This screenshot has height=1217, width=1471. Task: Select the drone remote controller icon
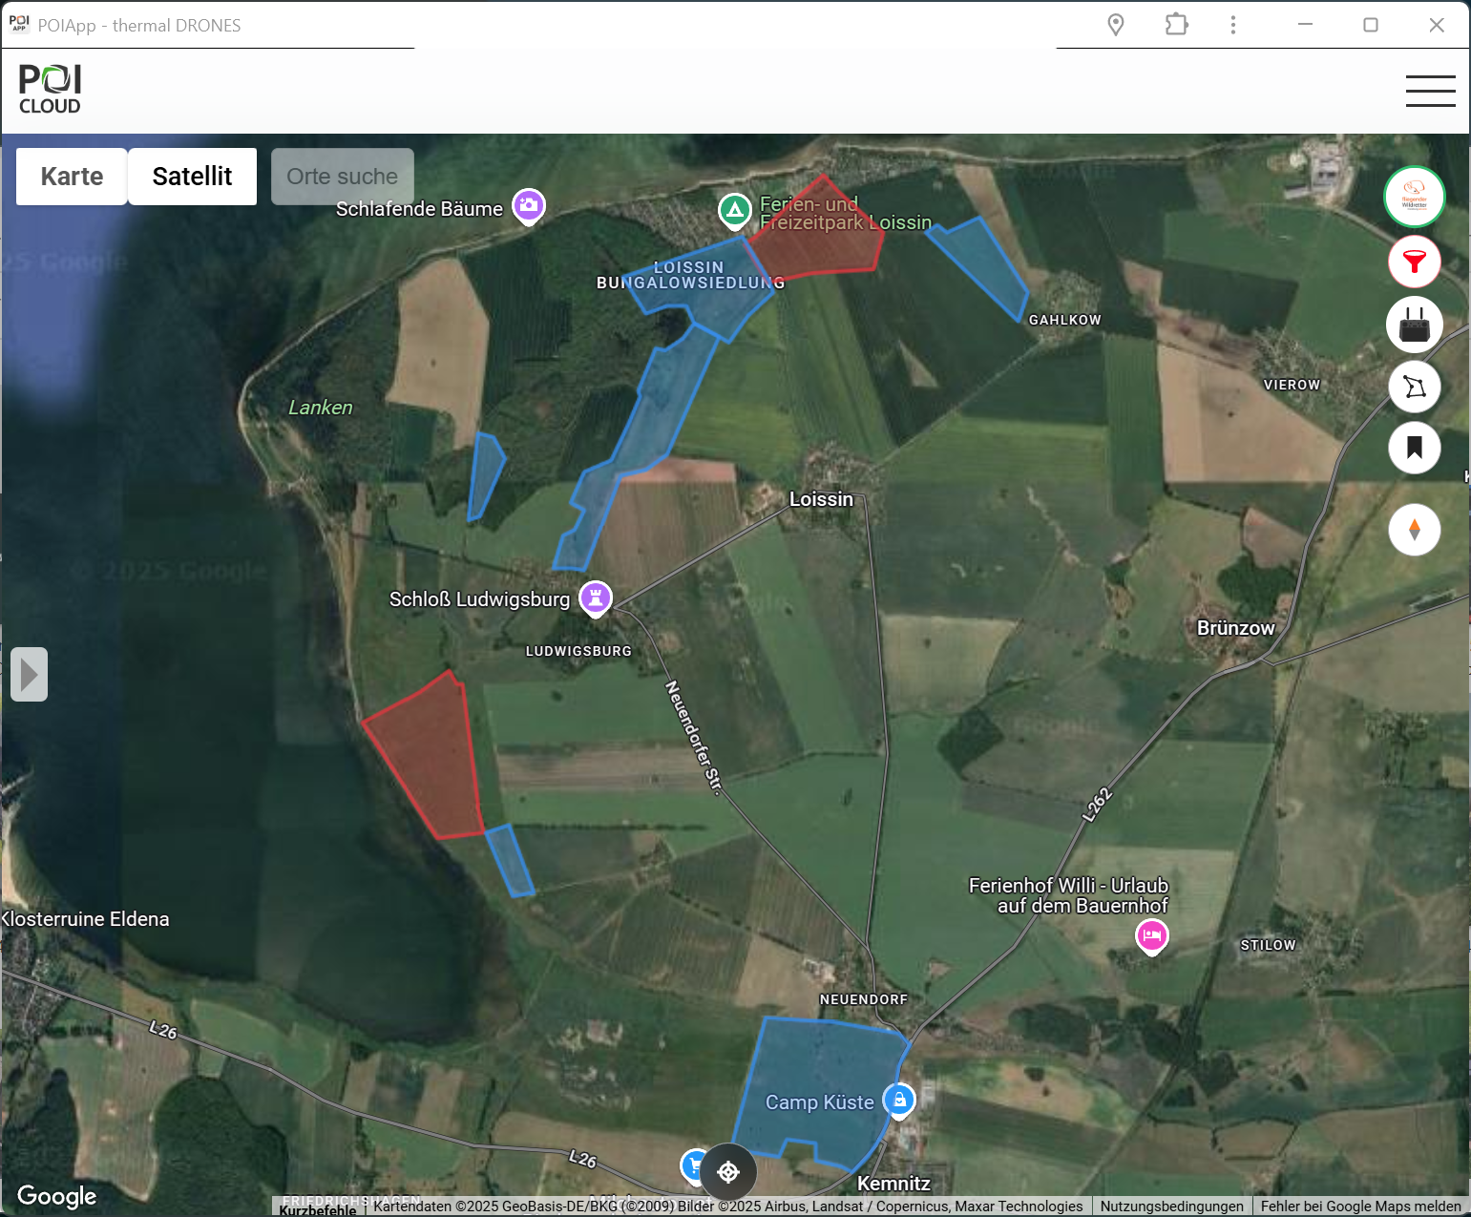coord(1414,325)
